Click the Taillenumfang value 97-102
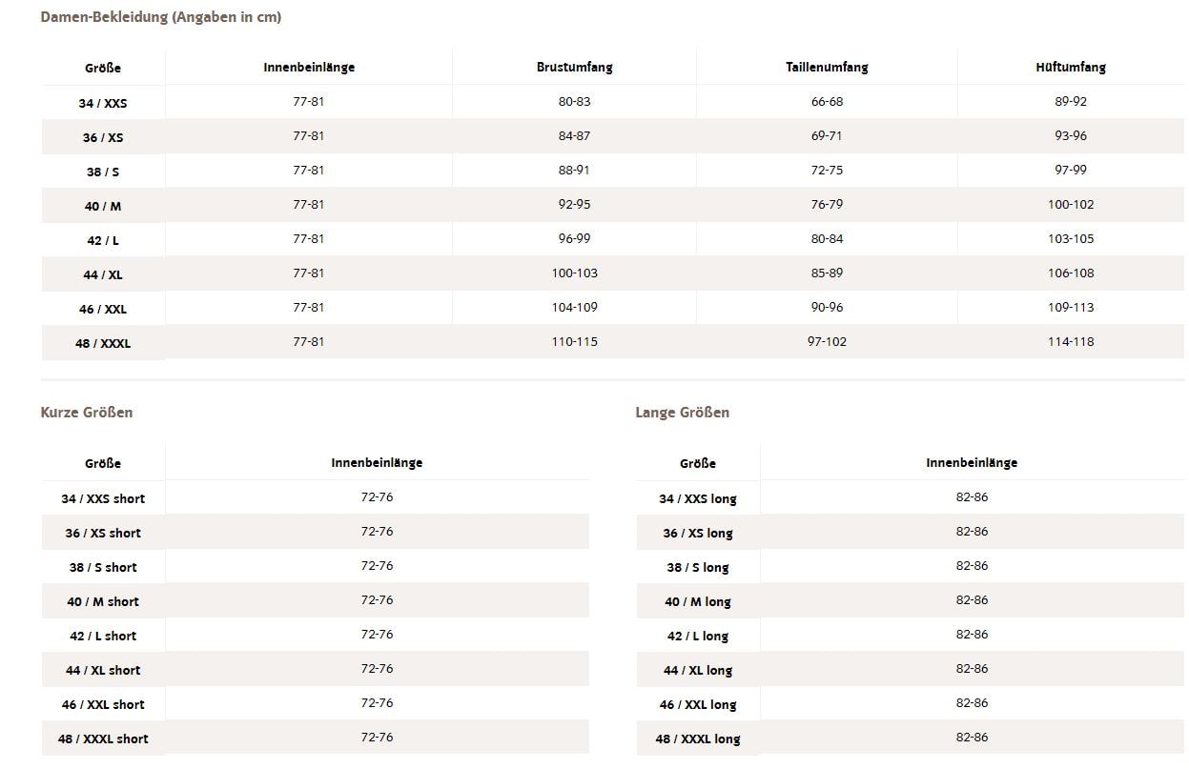1189x769 pixels. (827, 341)
